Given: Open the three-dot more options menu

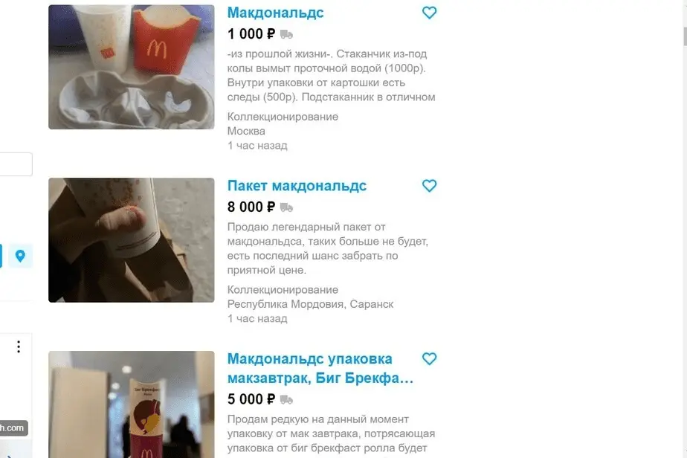Looking at the screenshot, I should 19,346.
